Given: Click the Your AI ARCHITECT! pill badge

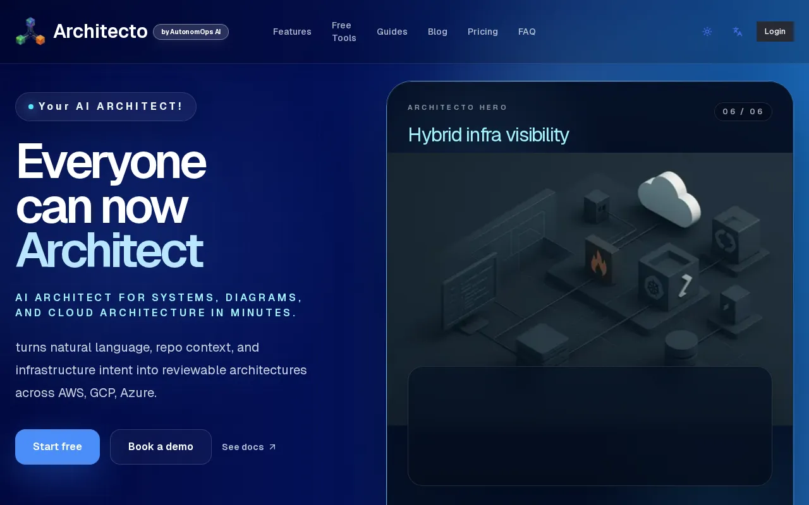Looking at the screenshot, I should [106, 107].
